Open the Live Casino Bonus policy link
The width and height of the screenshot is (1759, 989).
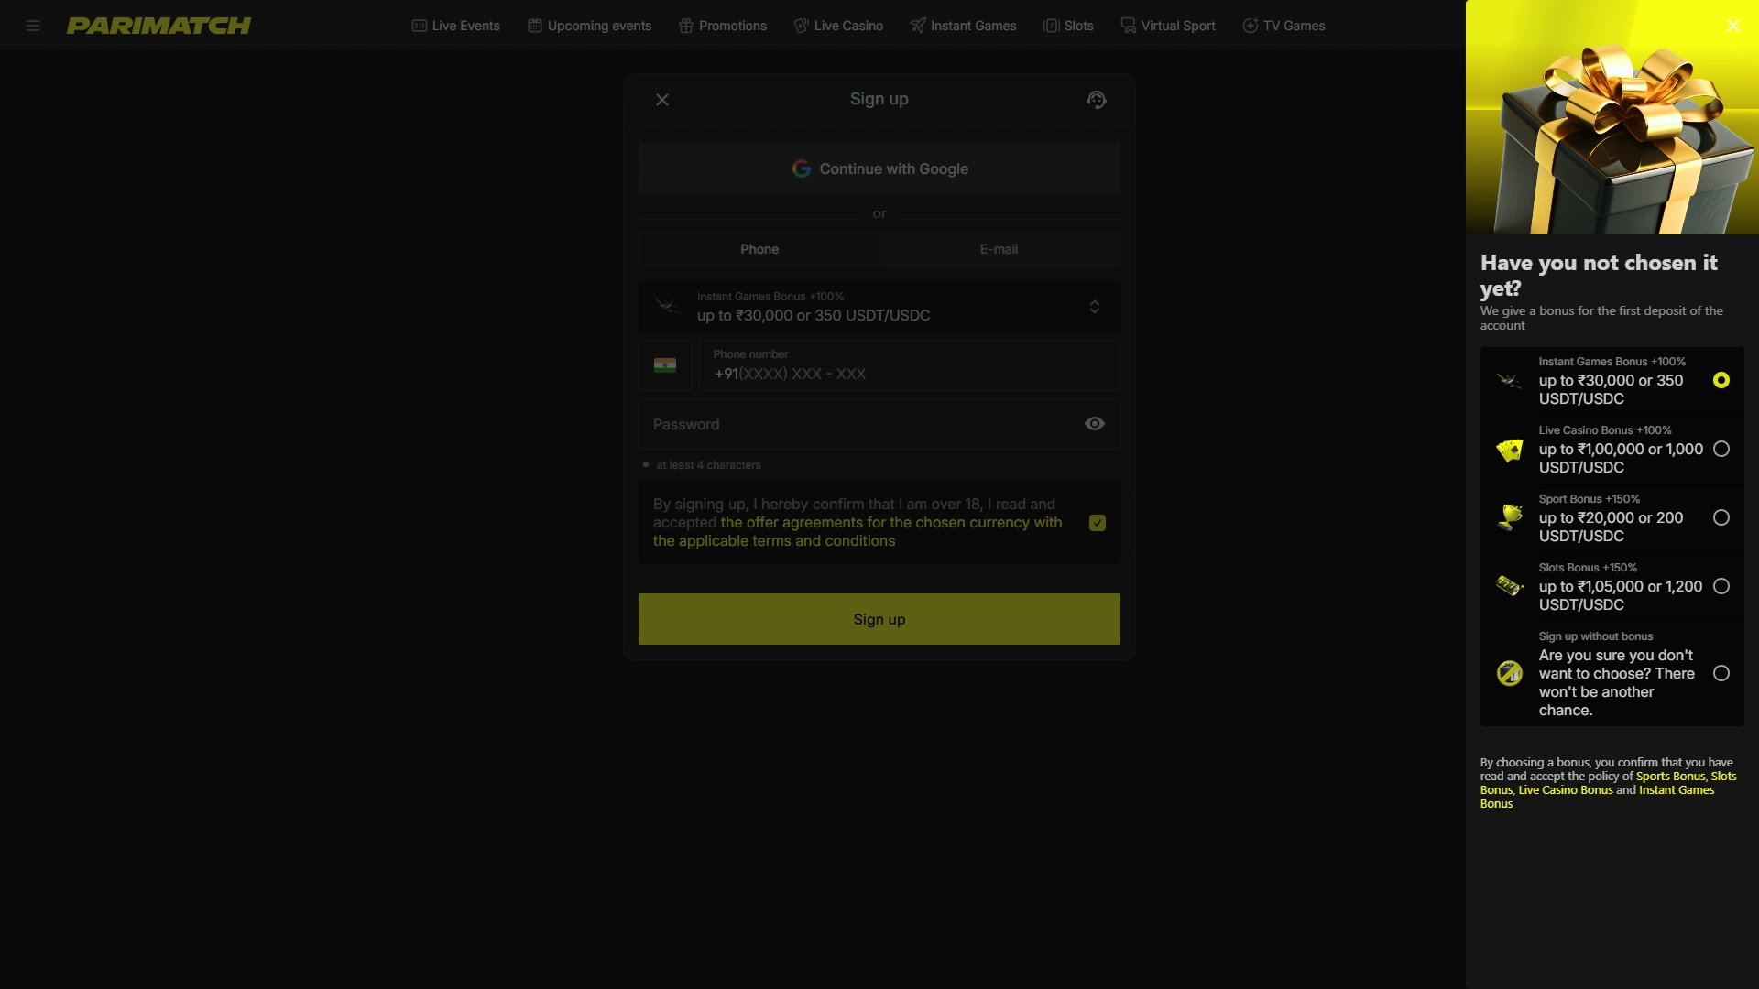coord(1565,790)
